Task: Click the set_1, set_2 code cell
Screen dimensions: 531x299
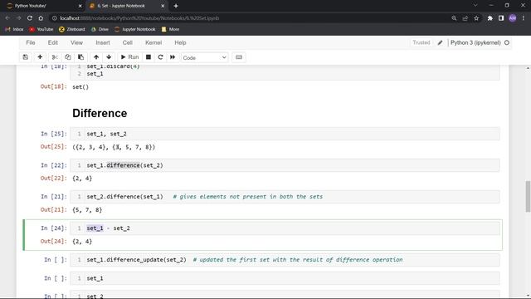Action: (285, 134)
